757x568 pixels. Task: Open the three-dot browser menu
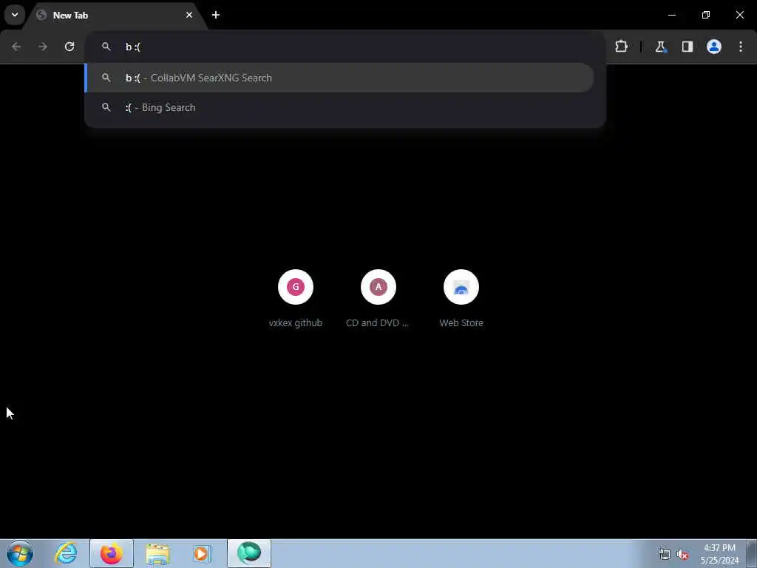click(741, 47)
